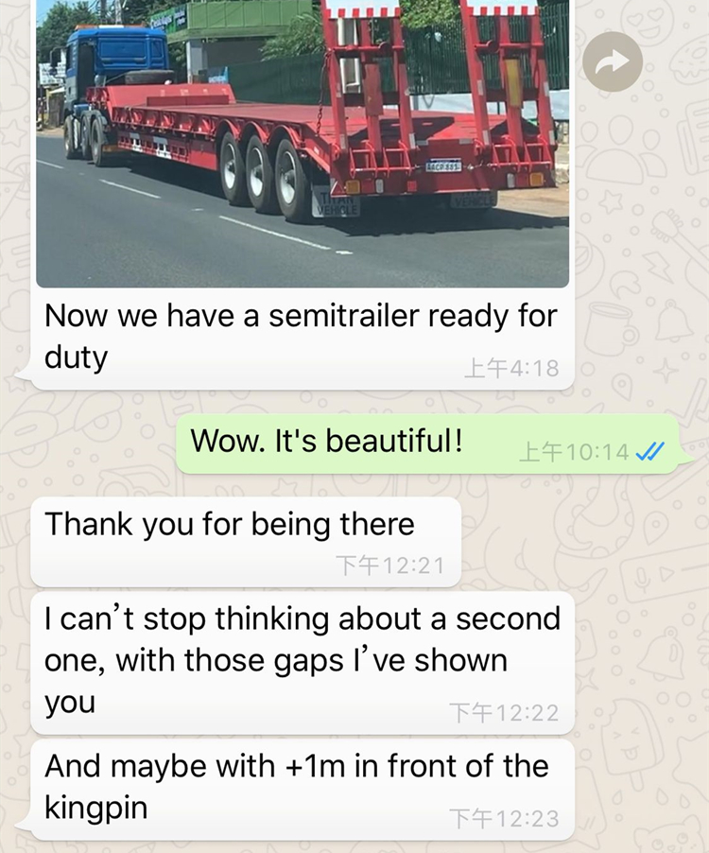Tap the 上午10:14 timestamp on green bubble
Screen dimensions: 709x853
(x=574, y=451)
